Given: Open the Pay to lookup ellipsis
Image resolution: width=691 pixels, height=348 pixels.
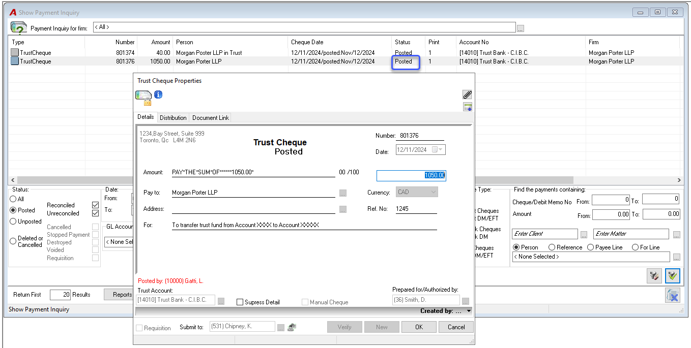Looking at the screenshot, I should point(343,193).
